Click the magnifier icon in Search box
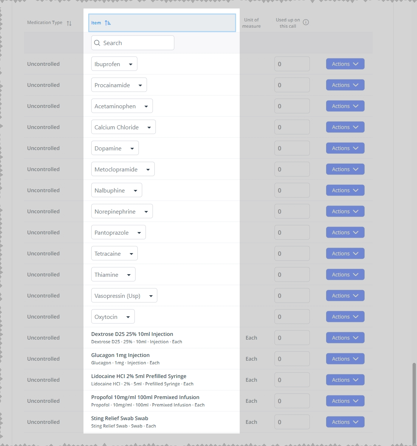 (97, 43)
